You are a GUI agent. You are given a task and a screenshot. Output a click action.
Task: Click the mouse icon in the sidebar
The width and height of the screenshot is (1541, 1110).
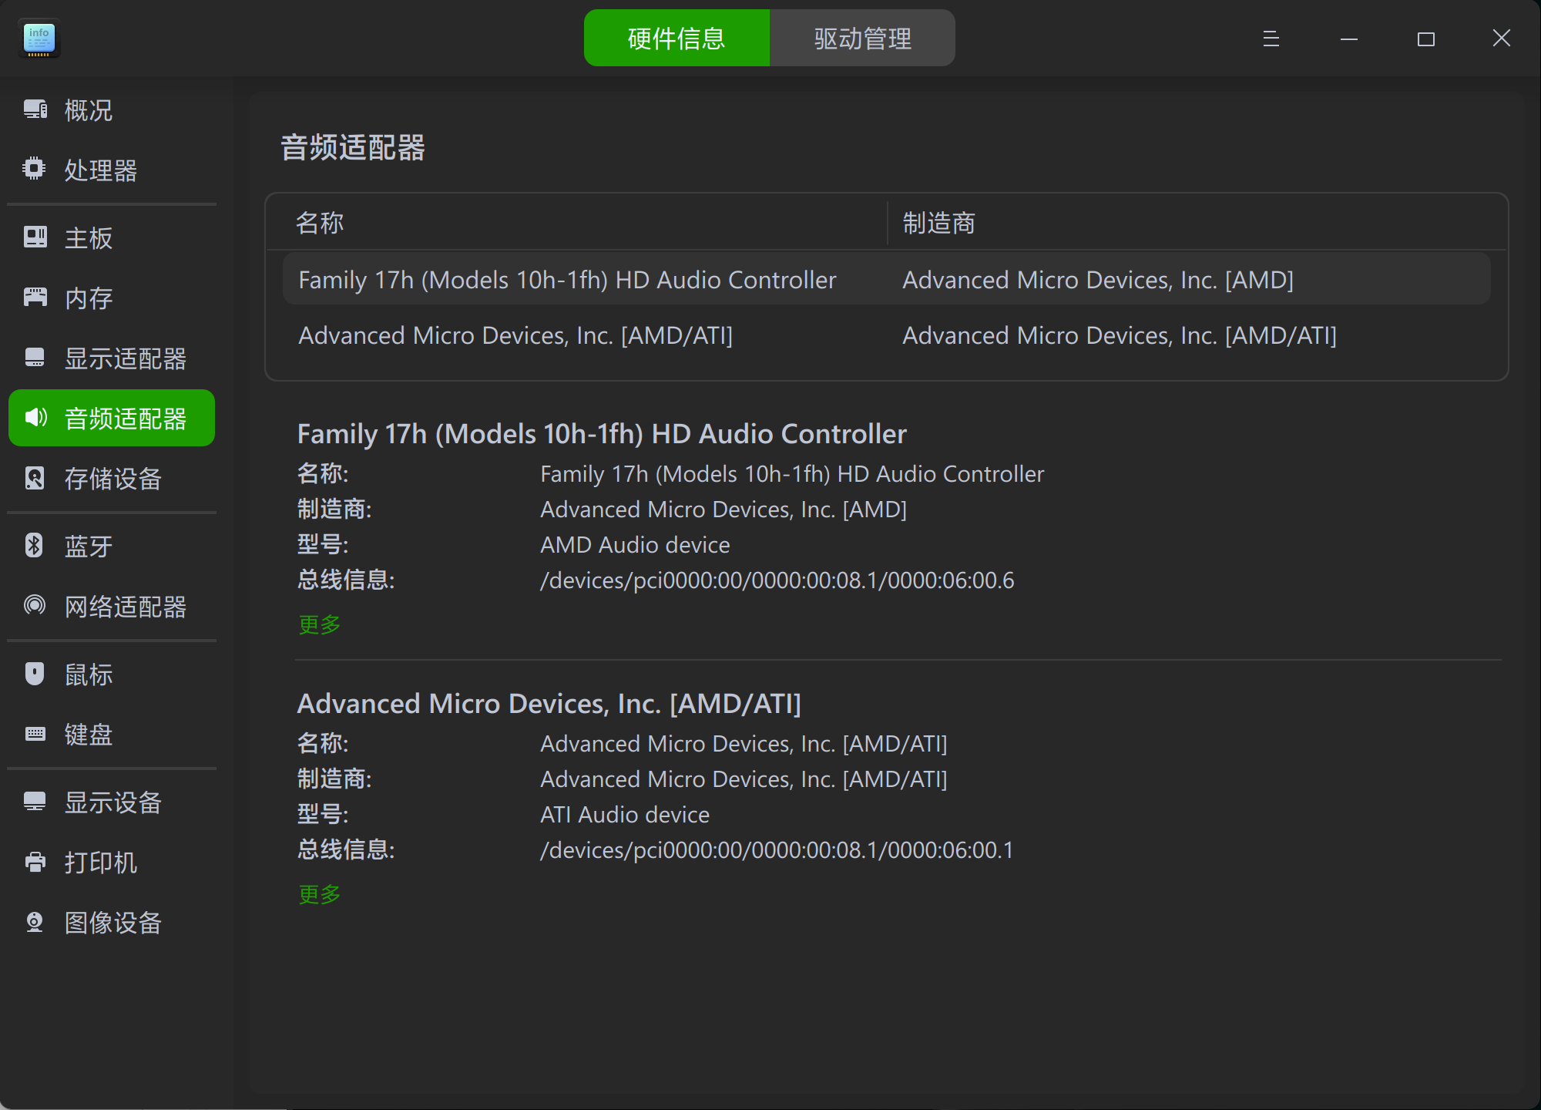35,674
